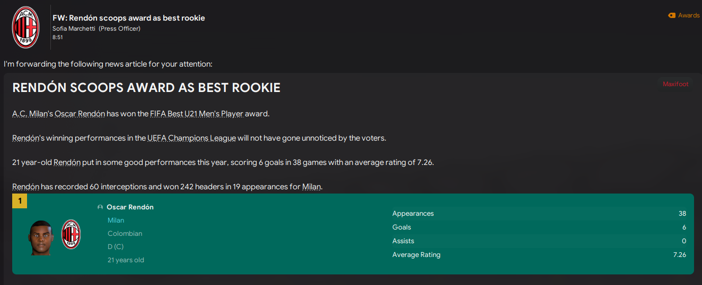Select the Oscar Rendón name in the player card
Image resolution: width=702 pixels, height=285 pixels.
[130, 207]
